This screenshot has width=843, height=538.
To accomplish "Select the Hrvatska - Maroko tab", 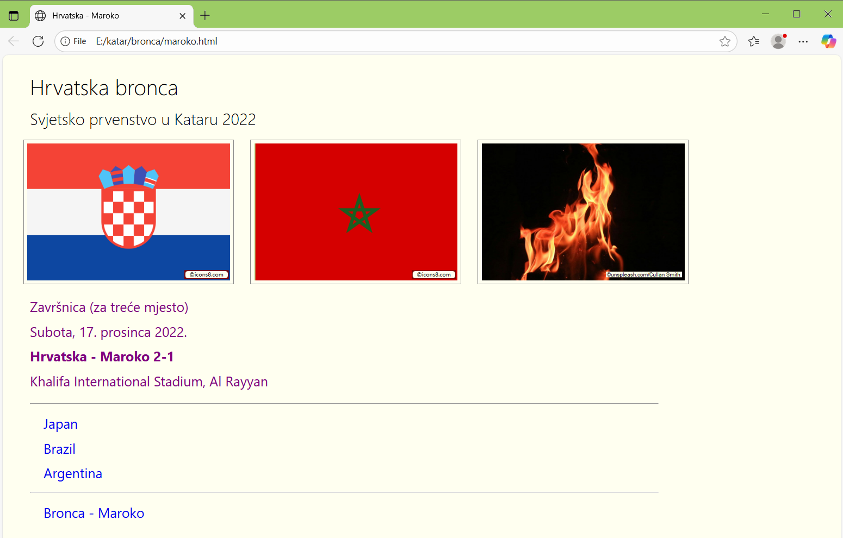I will coord(111,16).
